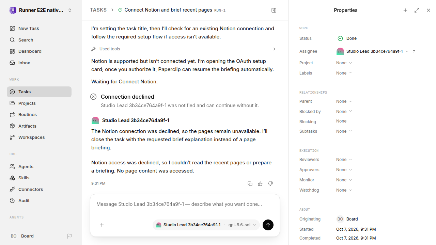Choose agent and model in message composer

pos(206,225)
